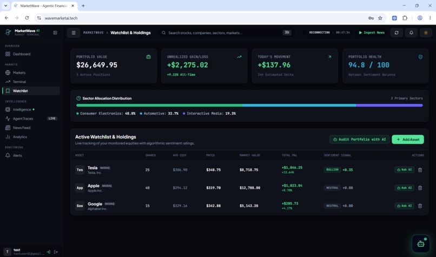Click the test user avatar
Screen dimensions: 436x257
7,252
